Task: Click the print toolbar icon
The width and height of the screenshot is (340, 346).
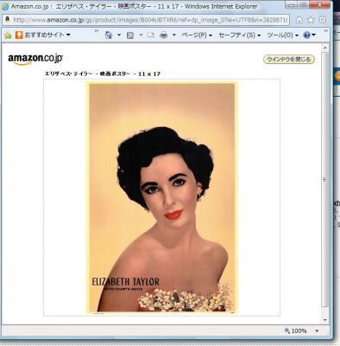Action: 163,35
